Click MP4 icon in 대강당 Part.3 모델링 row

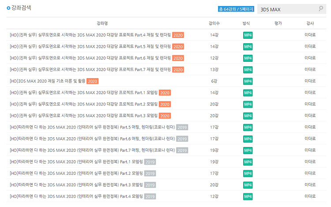(x=248, y=116)
